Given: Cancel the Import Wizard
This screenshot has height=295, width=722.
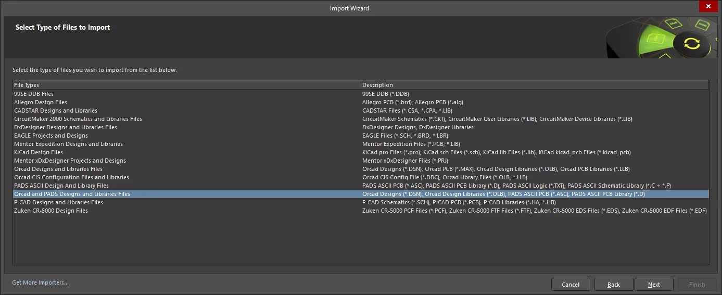Looking at the screenshot, I should 571,285.
